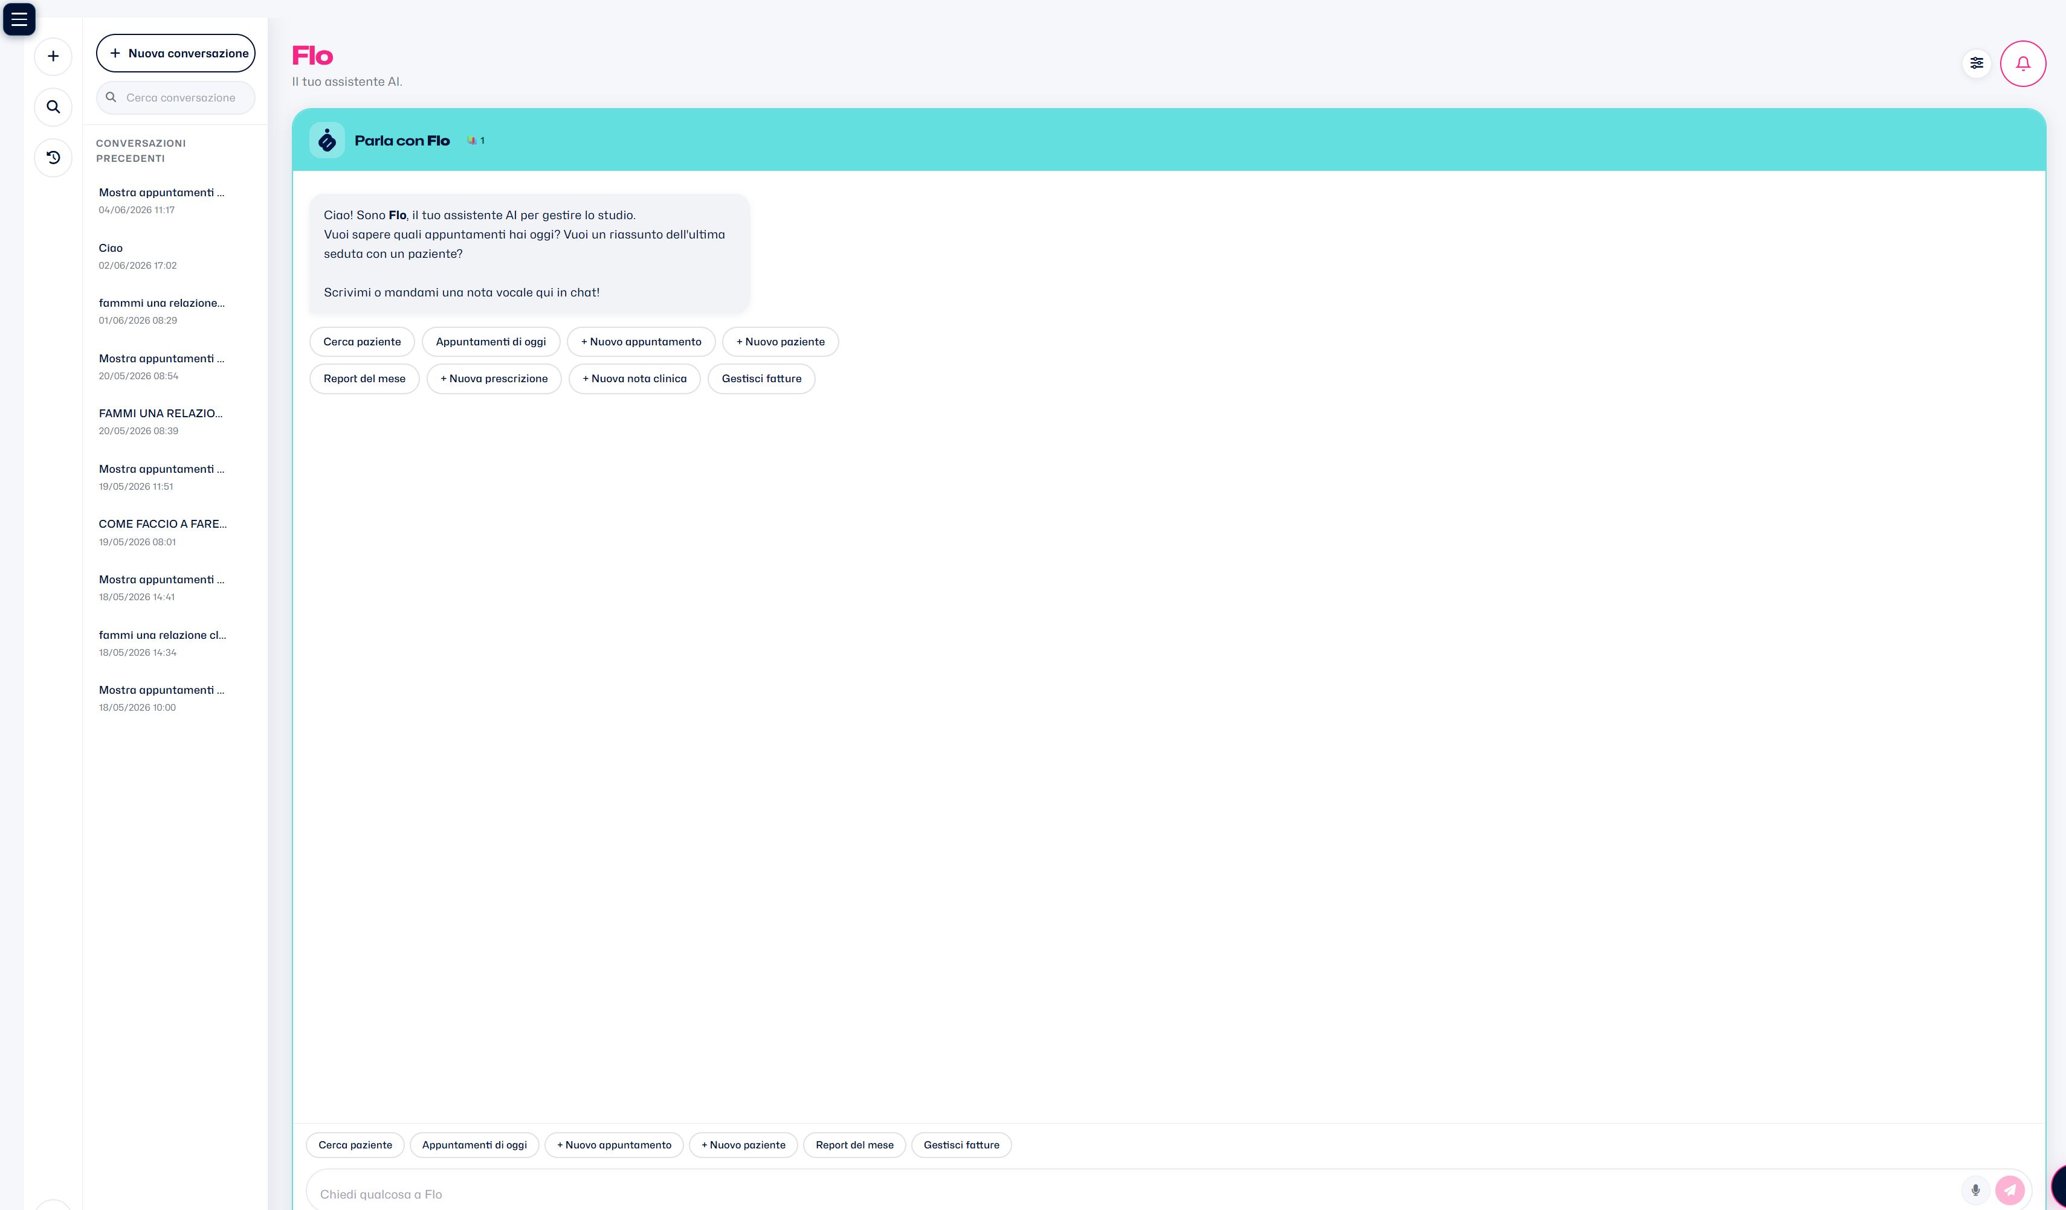2066x1210 pixels.
Task: Click Report del mese shortcut above input box
Action: click(854, 1144)
